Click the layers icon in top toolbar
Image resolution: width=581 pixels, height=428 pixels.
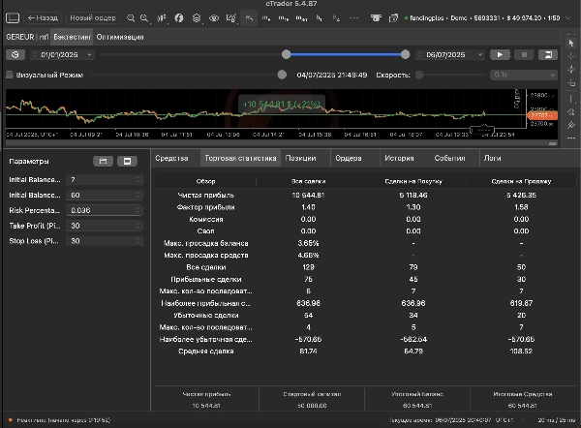point(198,17)
